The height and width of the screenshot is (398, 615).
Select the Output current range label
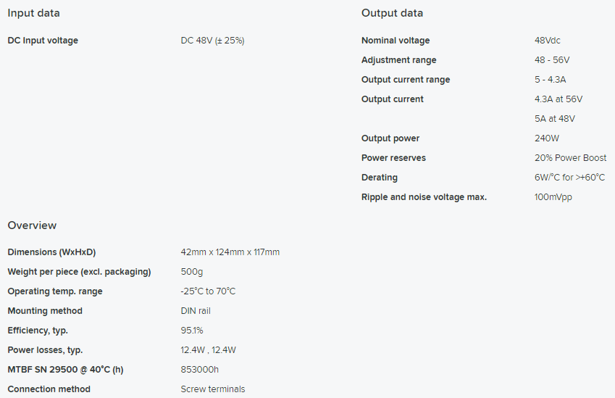pos(406,80)
